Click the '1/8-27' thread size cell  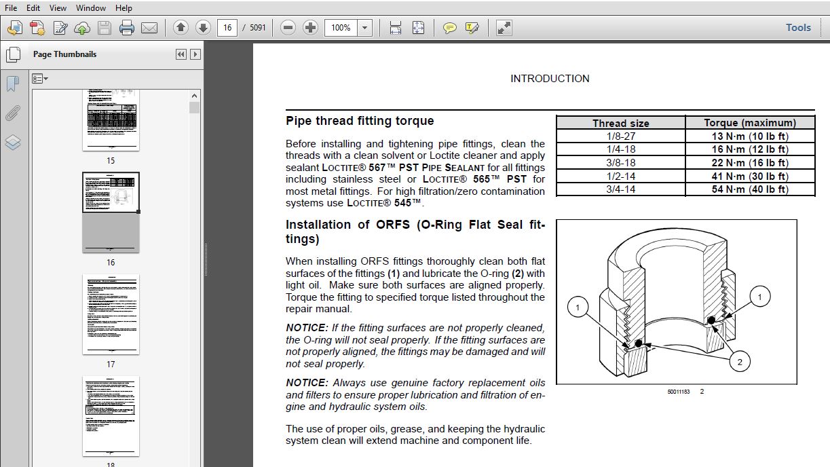point(620,136)
